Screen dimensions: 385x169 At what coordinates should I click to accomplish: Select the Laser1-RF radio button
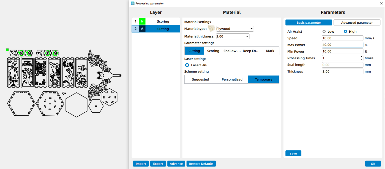pos(187,65)
